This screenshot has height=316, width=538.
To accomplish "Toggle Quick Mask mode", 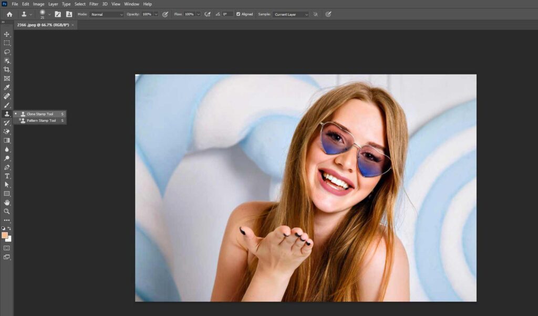I will [6, 248].
